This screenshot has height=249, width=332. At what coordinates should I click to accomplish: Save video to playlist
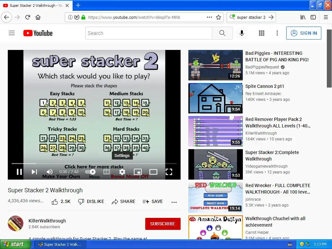(153, 202)
